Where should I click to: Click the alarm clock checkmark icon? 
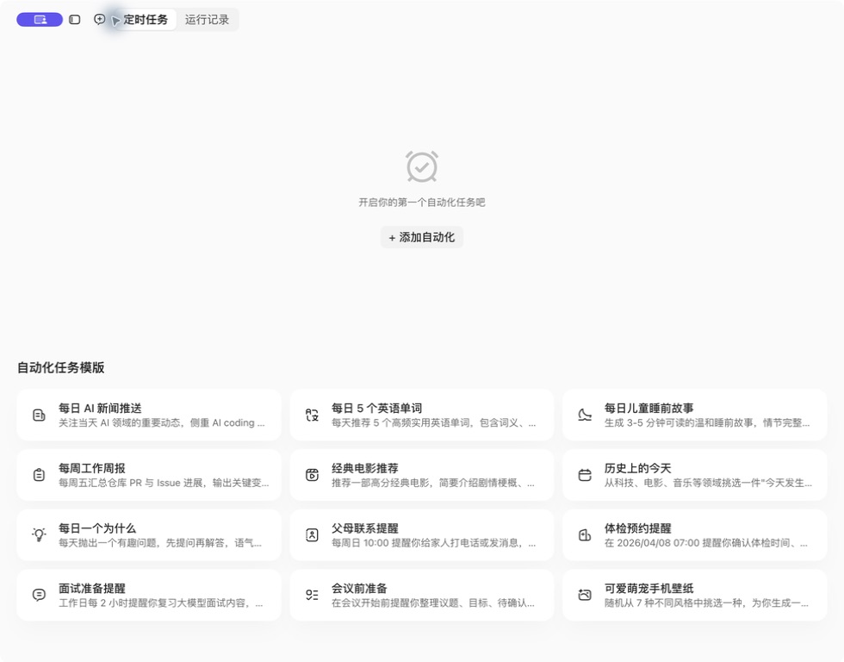tap(422, 166)
